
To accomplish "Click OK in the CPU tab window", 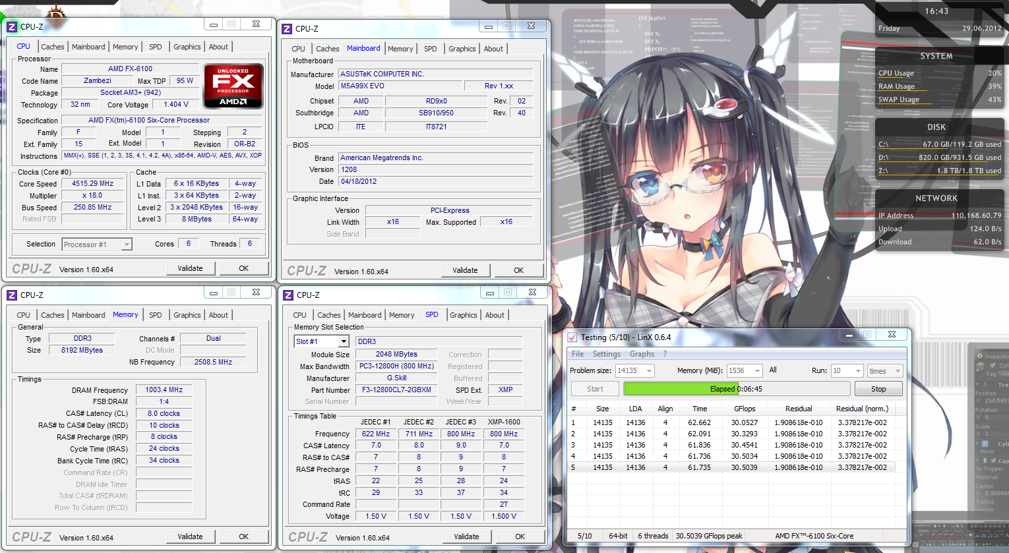I will pos(243,268).
